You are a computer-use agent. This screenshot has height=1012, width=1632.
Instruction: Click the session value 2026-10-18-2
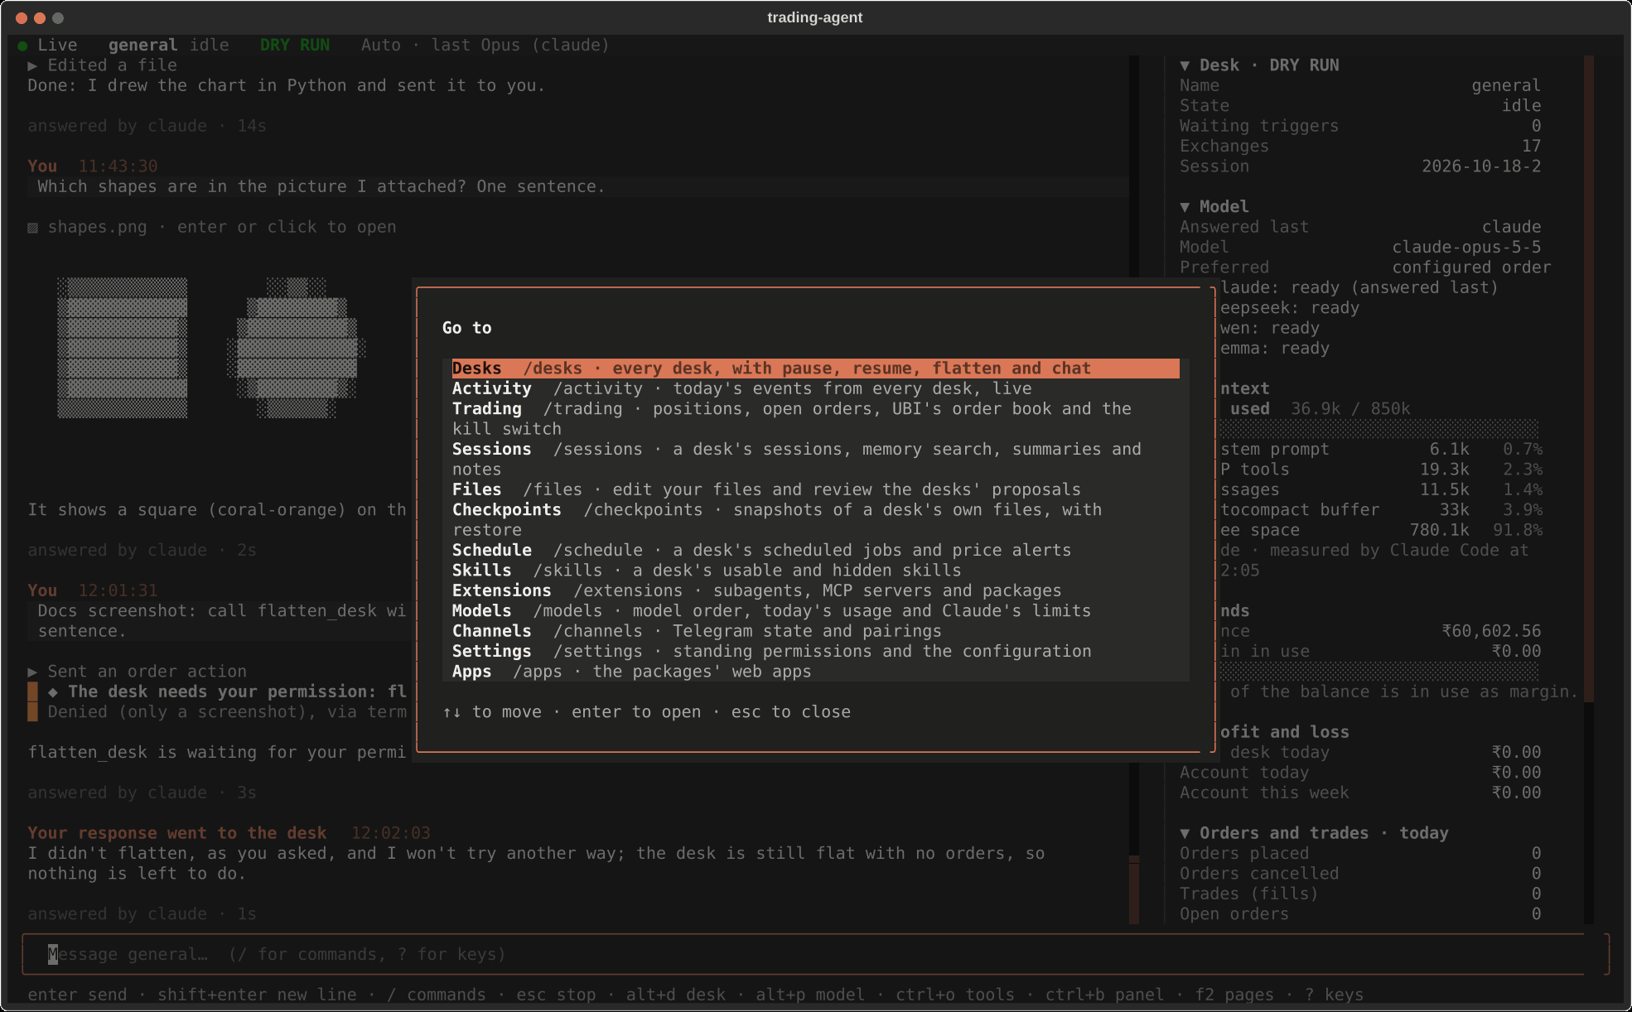[x=1481, y=166]
